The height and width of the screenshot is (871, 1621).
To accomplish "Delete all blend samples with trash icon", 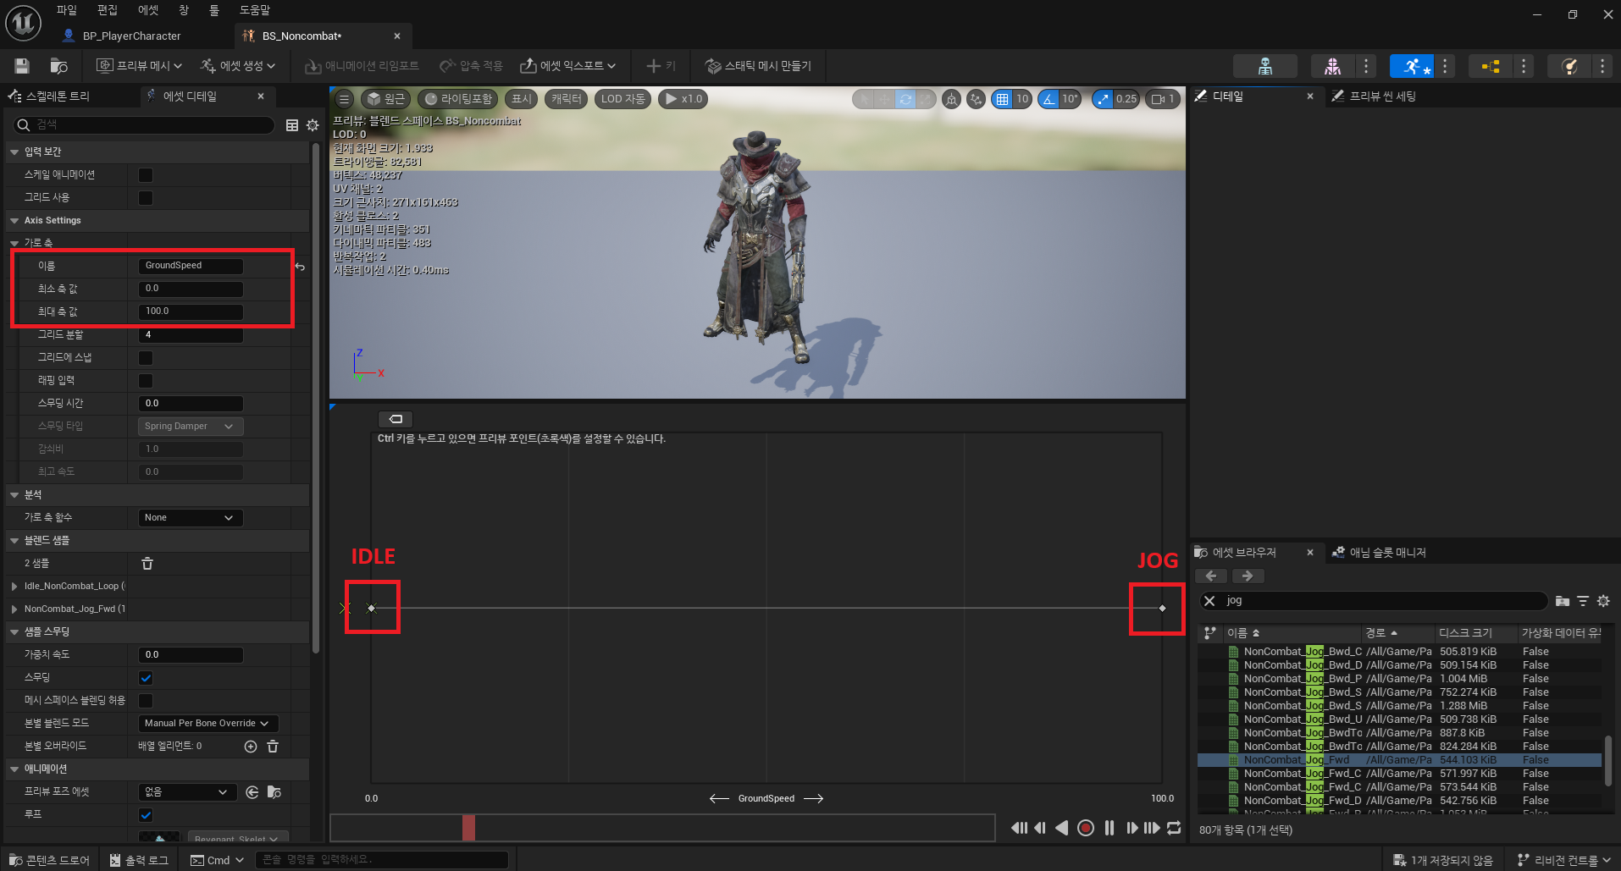I will tap(147, 564).
